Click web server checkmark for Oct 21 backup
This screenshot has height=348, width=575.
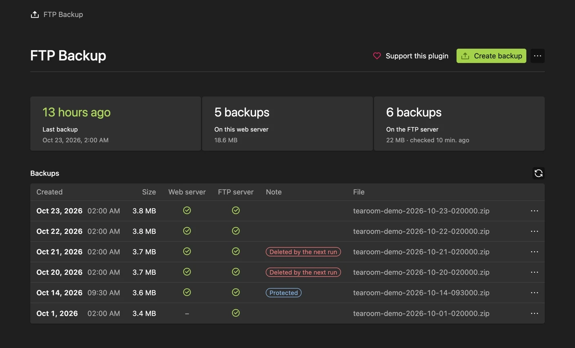(x=187, y=251)
